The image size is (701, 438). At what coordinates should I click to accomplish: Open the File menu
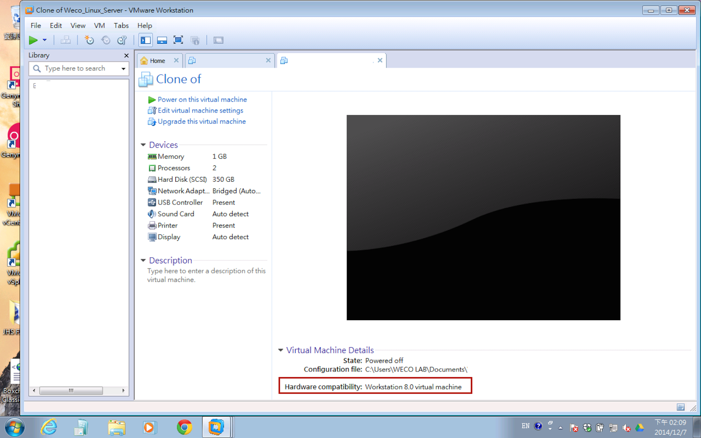(36, 25)
